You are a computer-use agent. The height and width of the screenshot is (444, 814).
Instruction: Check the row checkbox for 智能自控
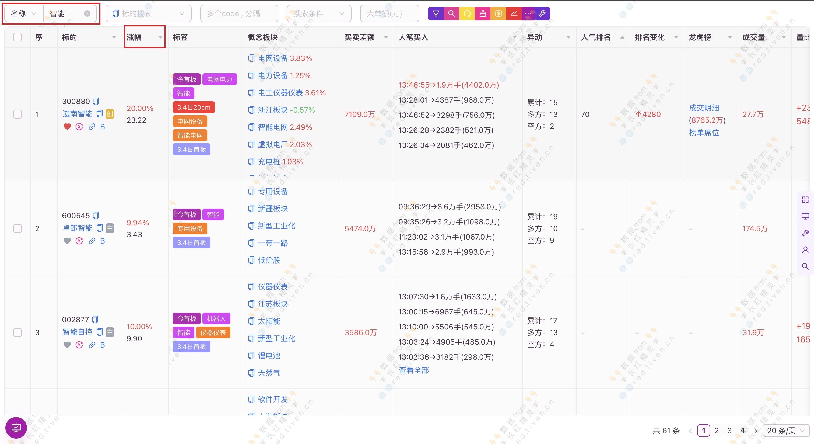[18, 332]
